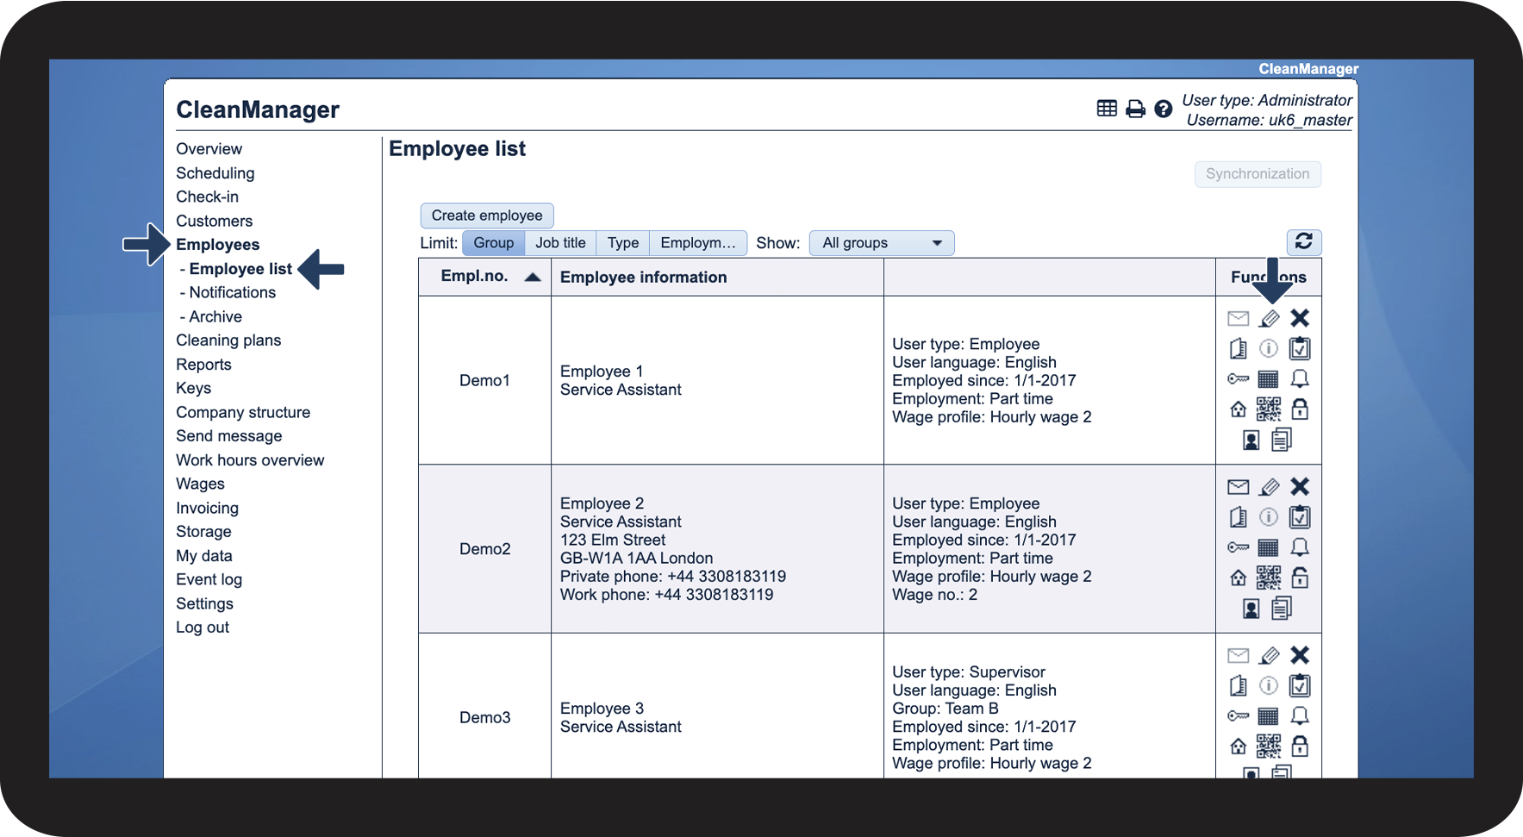The height and width of the screenshot is (837, 1523).
Task: Open the bell notification icon for Demo2
Action: tap(1300, 547)
